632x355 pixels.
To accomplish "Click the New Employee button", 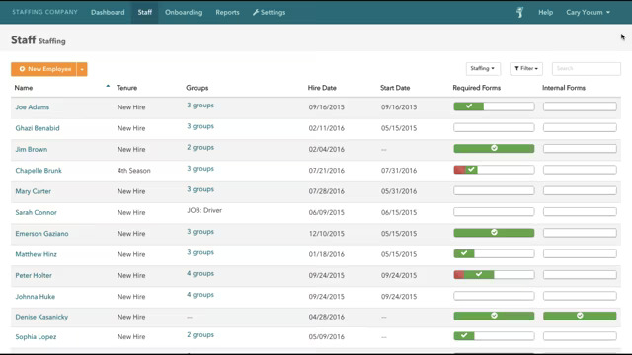I will tap(43, 69).
